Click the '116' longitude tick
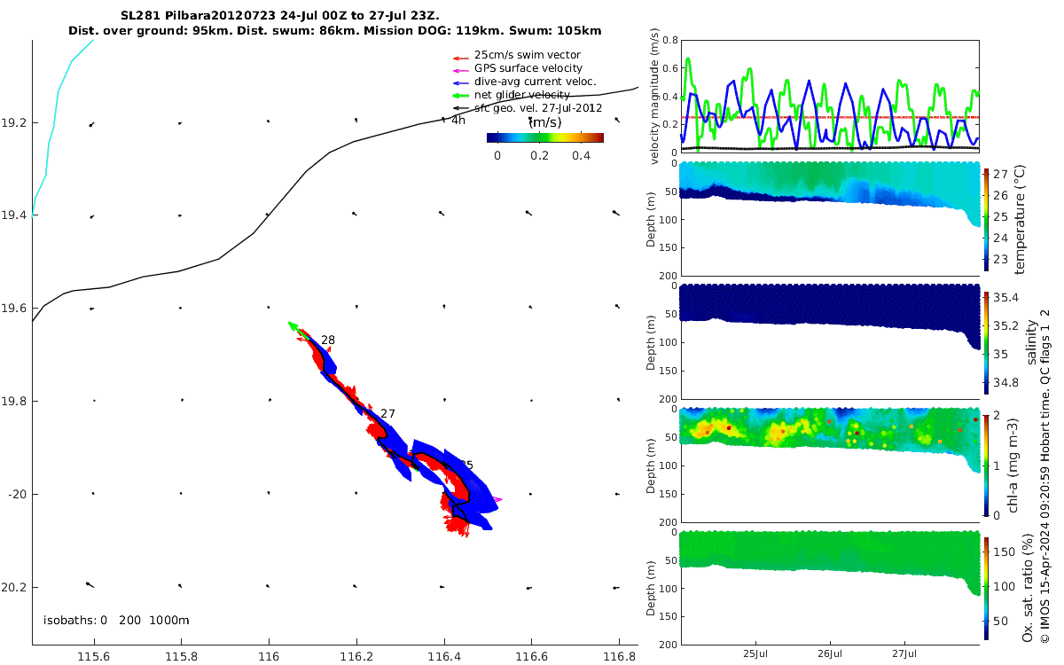This screenshot has height=665, width=1064. [269, 656]
